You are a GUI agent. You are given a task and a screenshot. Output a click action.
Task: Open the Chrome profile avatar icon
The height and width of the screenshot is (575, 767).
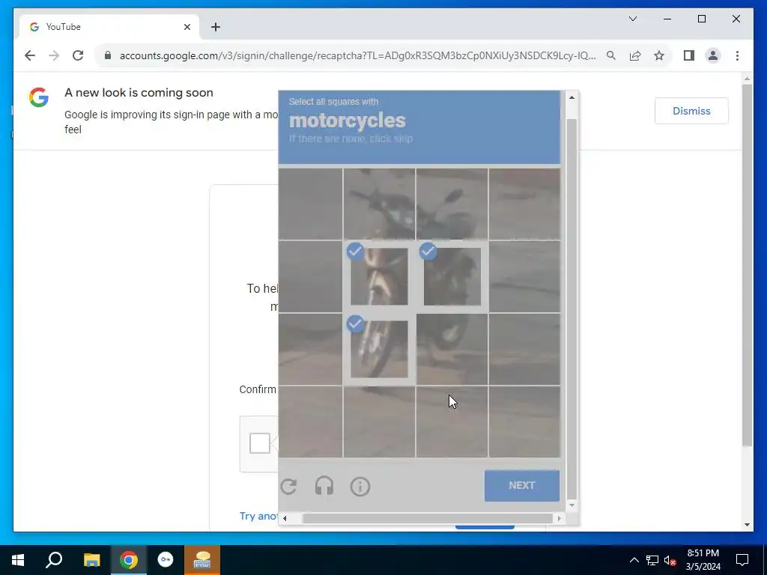click(x=713, y=55)
